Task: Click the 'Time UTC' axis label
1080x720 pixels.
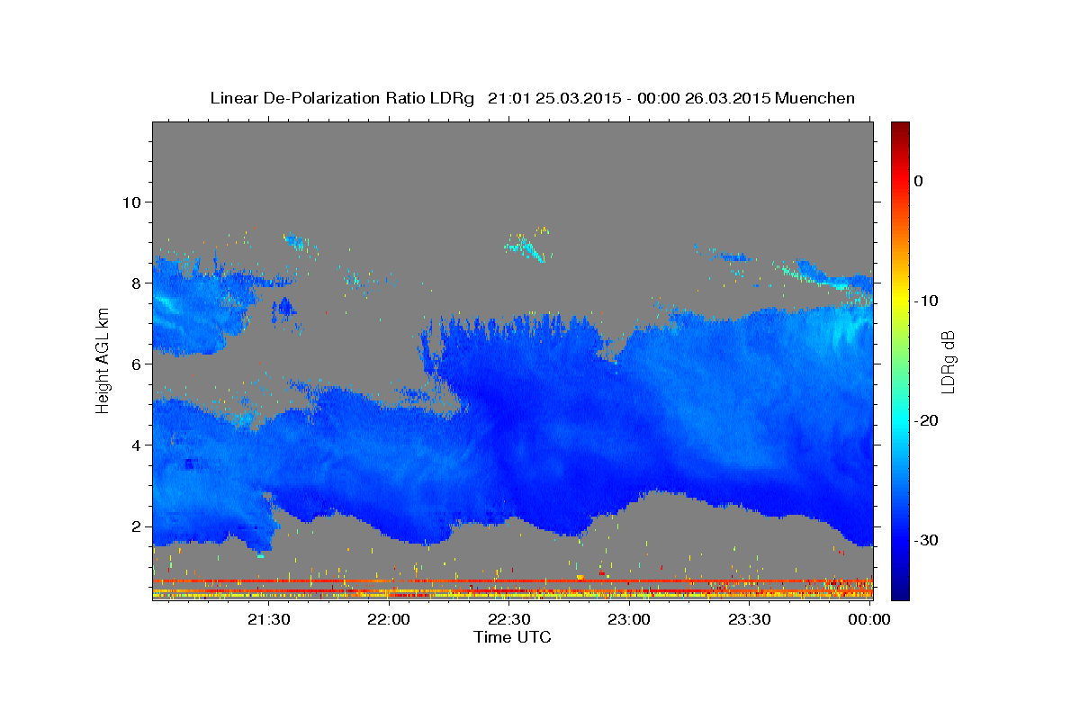Action: 512,637
